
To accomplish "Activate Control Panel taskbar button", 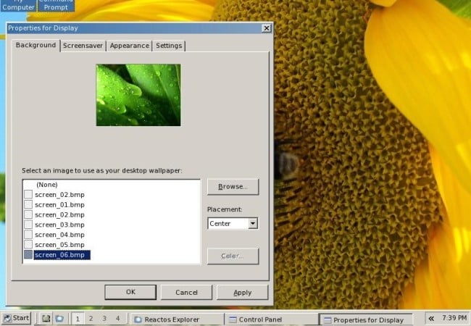I will click(271, 319).
